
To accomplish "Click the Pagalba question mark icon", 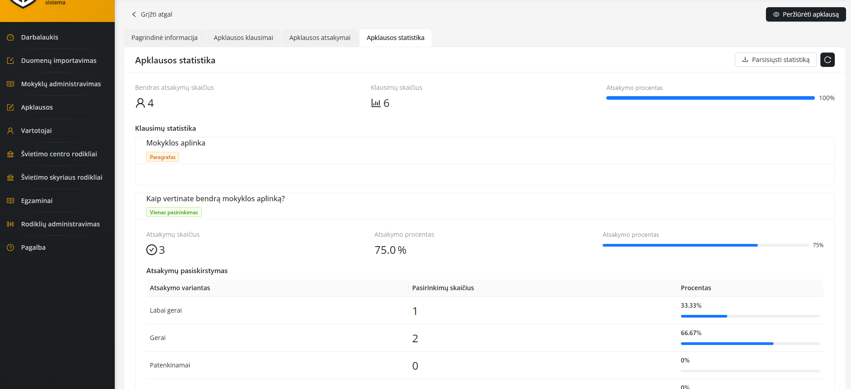I will [x=10, y=248].
